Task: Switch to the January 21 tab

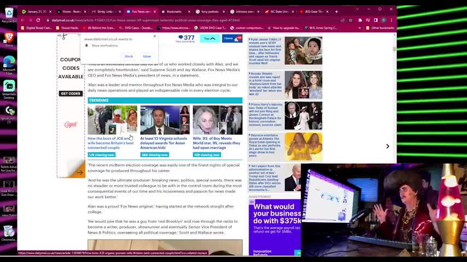Action: [x=37, y=11]
